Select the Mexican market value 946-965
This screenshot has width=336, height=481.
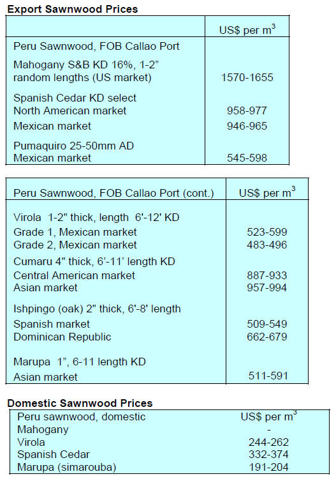click(247, 126)
